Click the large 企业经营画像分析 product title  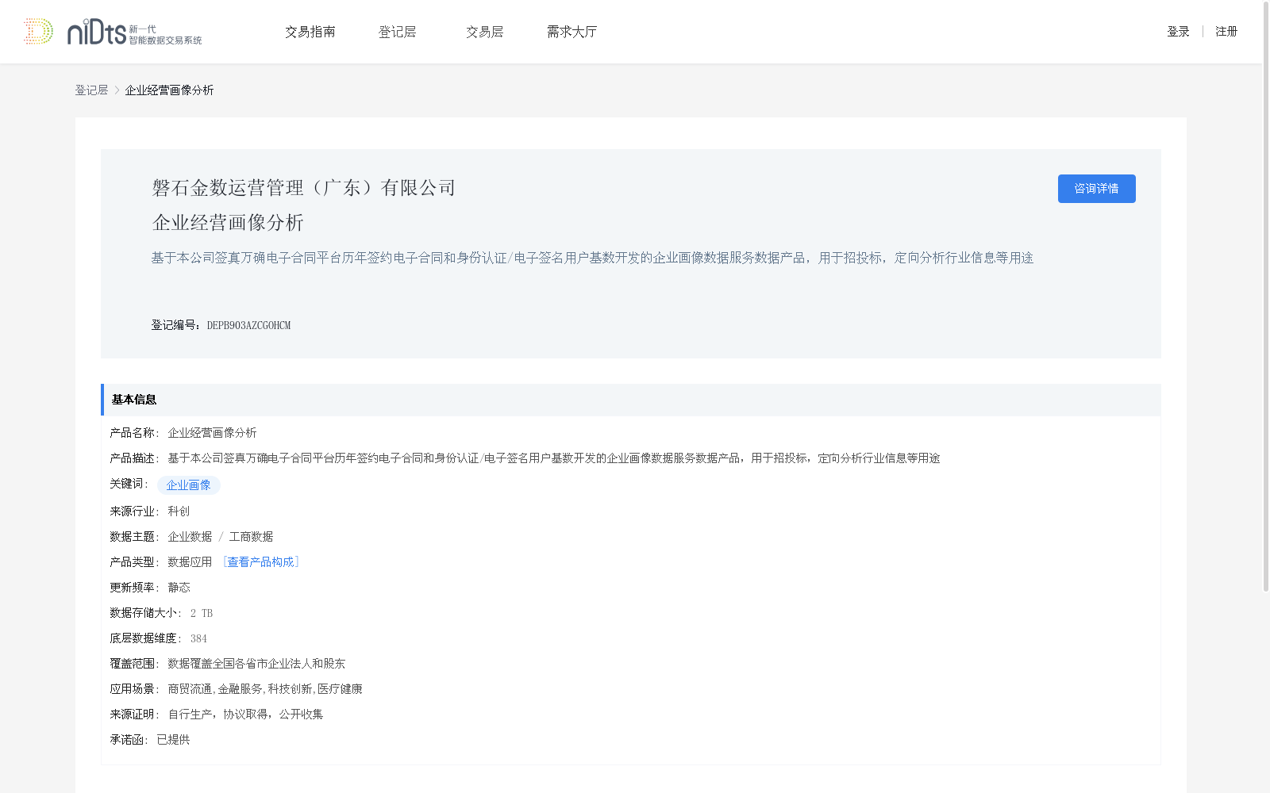228,223
